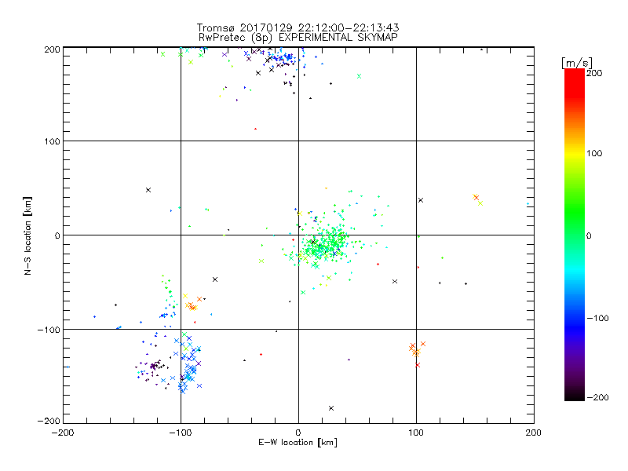The image size is (628, 471).
Task: Click the y-axis tick label '-100'
Action: (49, 330)
